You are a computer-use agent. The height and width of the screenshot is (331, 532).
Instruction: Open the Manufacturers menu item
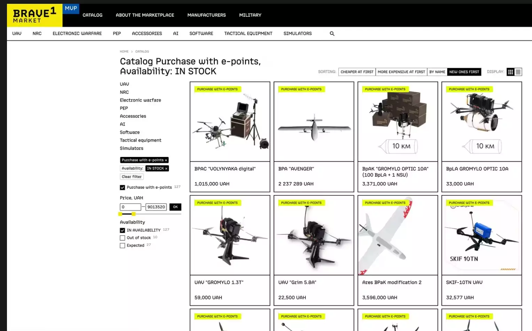206,15
